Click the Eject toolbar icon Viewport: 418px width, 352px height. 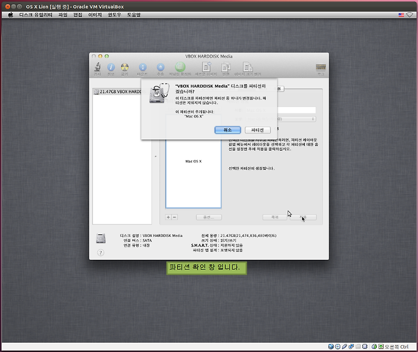click(160, 67)
